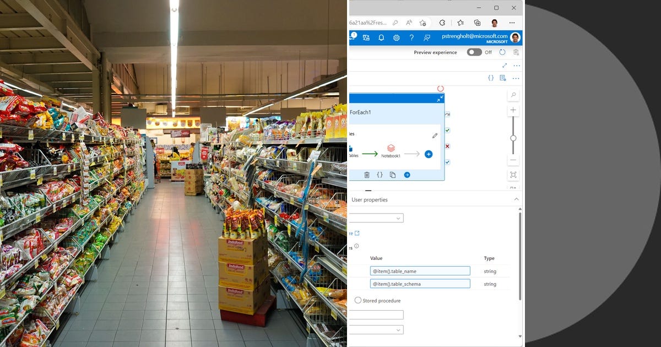The height and width of the screenshot is (347, 661).
Task: Click the blue check completion connector
Action: point(447,162)
